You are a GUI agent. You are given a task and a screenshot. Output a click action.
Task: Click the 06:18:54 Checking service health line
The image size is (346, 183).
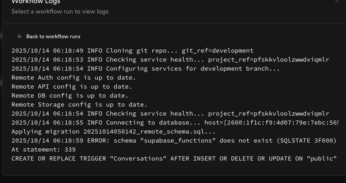point(170,114)
